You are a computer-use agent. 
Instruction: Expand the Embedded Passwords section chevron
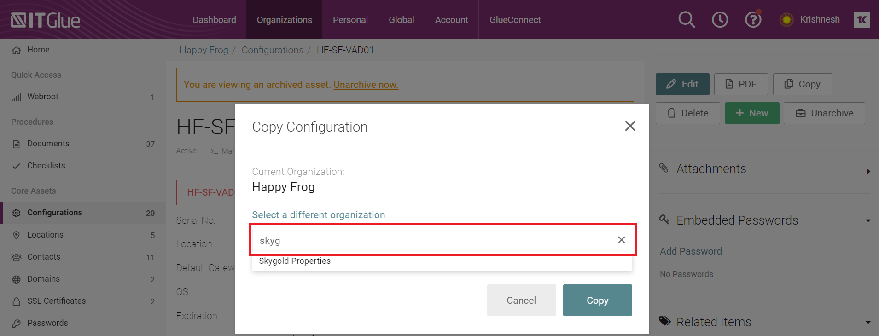tap(867, 220)
